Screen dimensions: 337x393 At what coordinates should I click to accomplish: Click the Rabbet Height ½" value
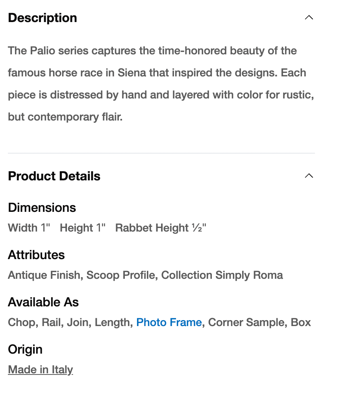point(161,228)
